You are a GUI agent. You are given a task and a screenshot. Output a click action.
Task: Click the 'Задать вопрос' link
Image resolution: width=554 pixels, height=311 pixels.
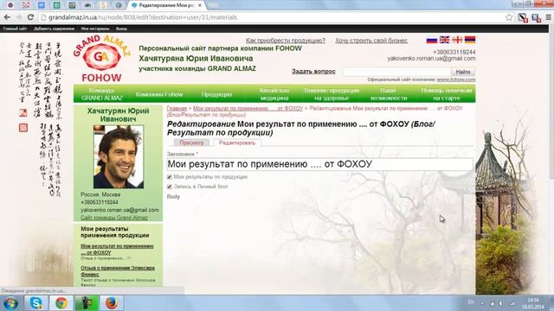coord(313,71)
